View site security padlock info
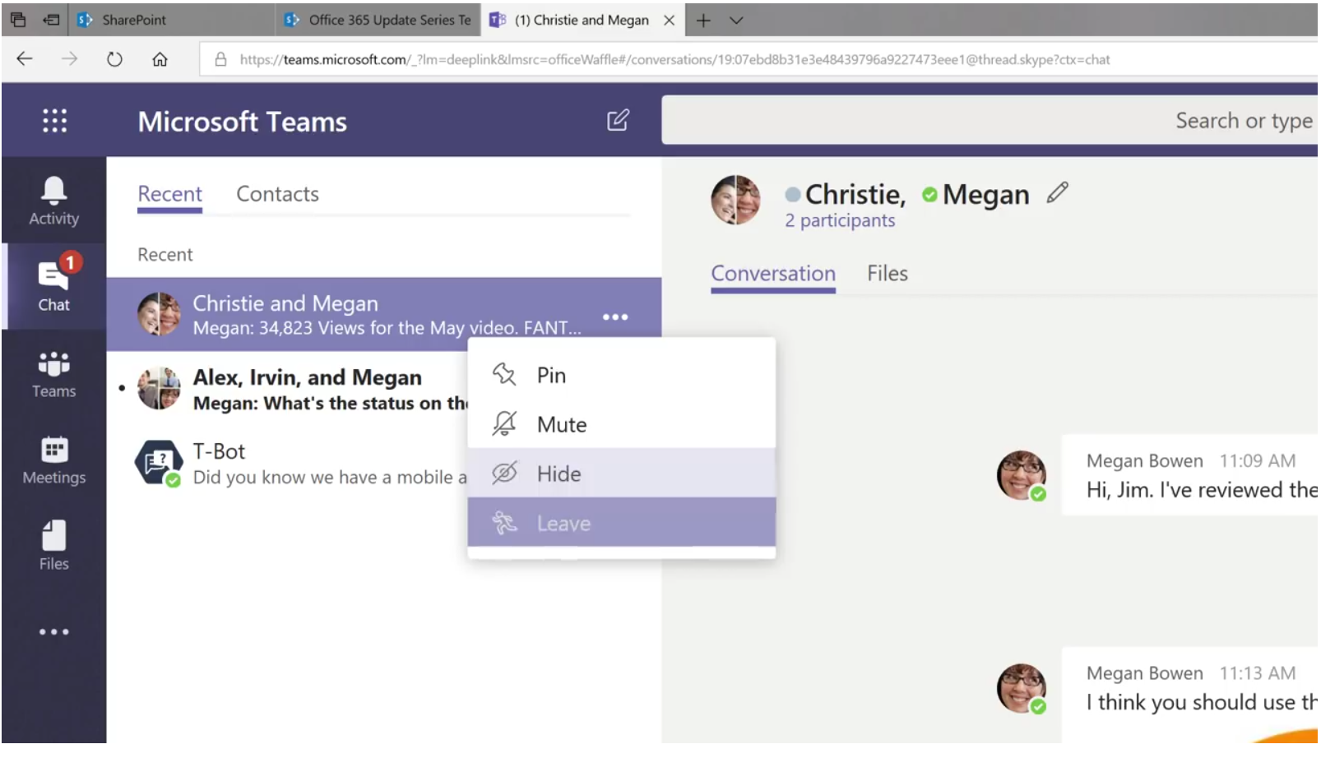This screenshot has height=758, width=1321. point(220,59)
